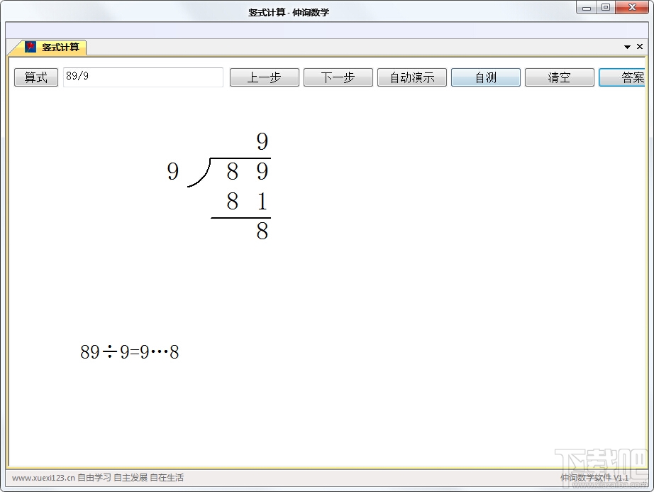Click the result equation 89÷9=9···8
This screenshot has width=654, height=492.
tap(130, 352)
